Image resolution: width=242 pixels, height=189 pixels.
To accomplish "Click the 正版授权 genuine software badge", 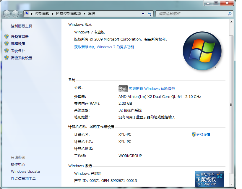I will tap(209, 179).
